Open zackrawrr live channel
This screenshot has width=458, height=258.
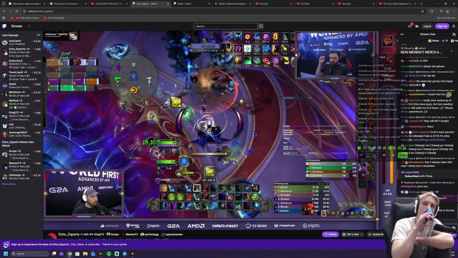(x=21, y=43)
